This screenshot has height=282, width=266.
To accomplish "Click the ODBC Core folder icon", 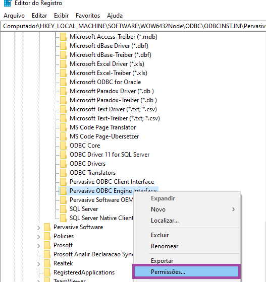I will pos(63,146).
